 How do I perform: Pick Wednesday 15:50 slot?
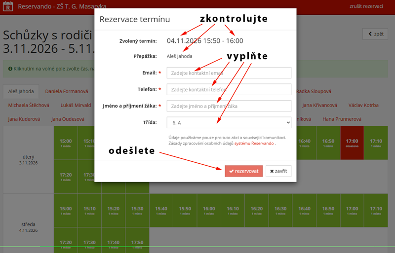pos(185,211)
